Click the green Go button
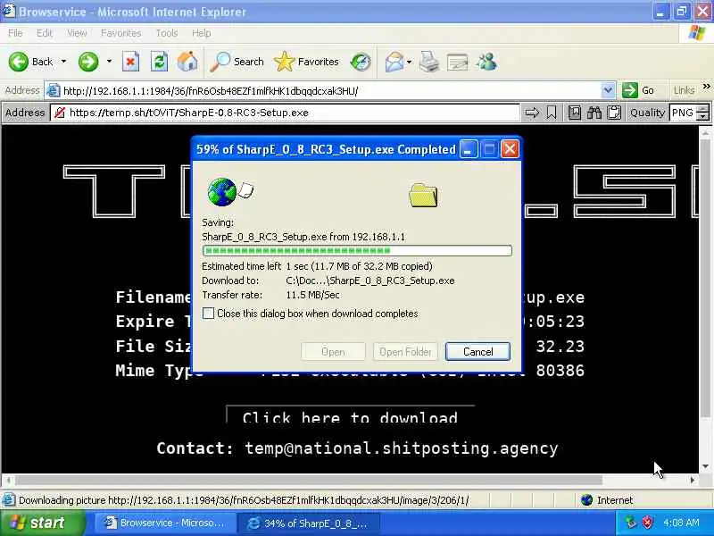Screen dimensions: 714x536 coord(638,90)
